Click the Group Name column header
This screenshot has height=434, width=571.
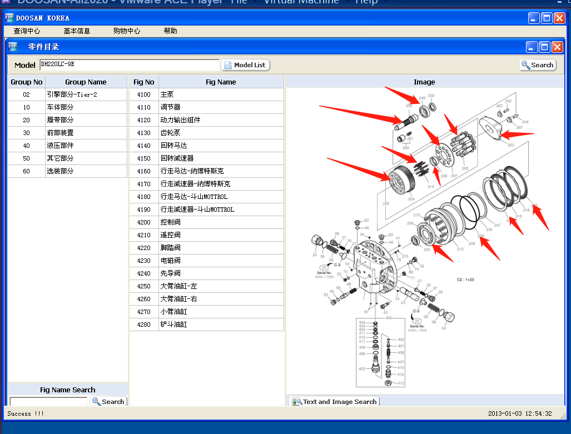point(86,82)
